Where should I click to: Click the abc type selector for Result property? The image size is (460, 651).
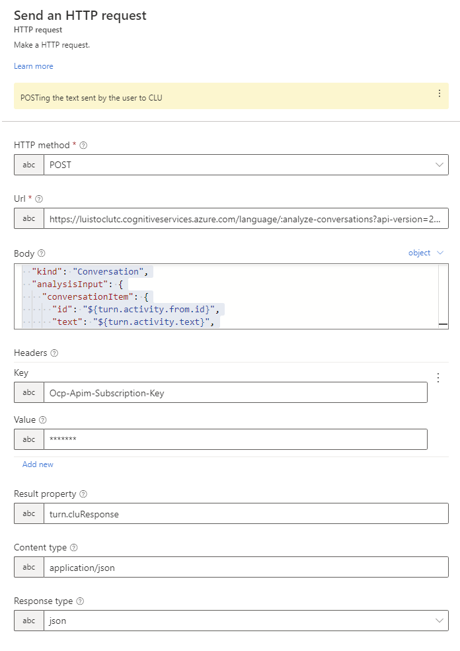pyautogui.click(x=29, y=513)
